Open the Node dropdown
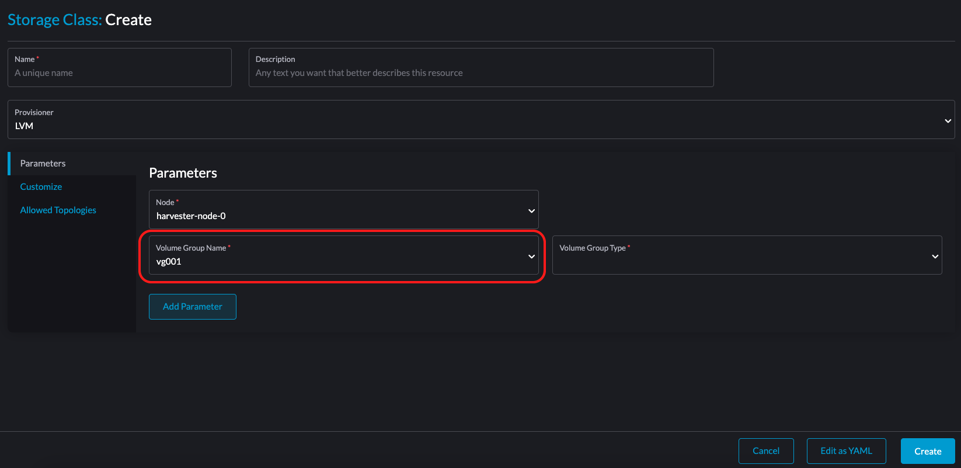Image resolution: width=961 pixels, height=468 pixels. pyautogui.click(x=343, y=209)
